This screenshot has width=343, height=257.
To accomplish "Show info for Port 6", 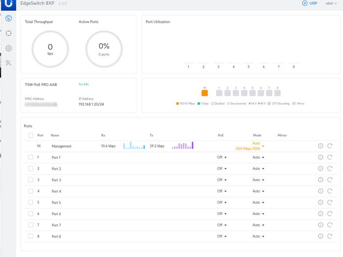I will coord(320,213).
